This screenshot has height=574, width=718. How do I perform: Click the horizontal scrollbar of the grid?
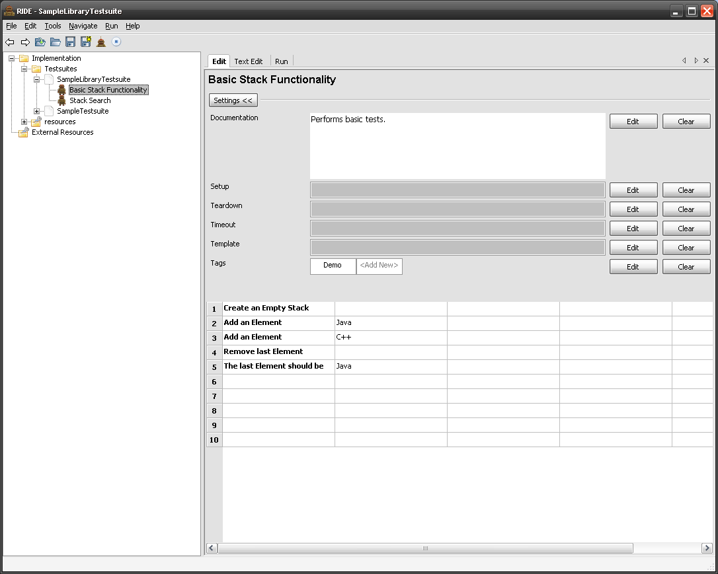[x=425, y=548]
